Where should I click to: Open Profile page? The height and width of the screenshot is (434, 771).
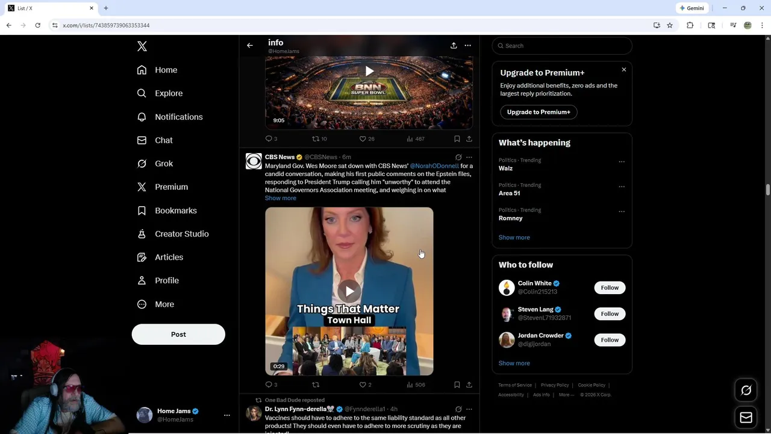[x=158, y=280]
